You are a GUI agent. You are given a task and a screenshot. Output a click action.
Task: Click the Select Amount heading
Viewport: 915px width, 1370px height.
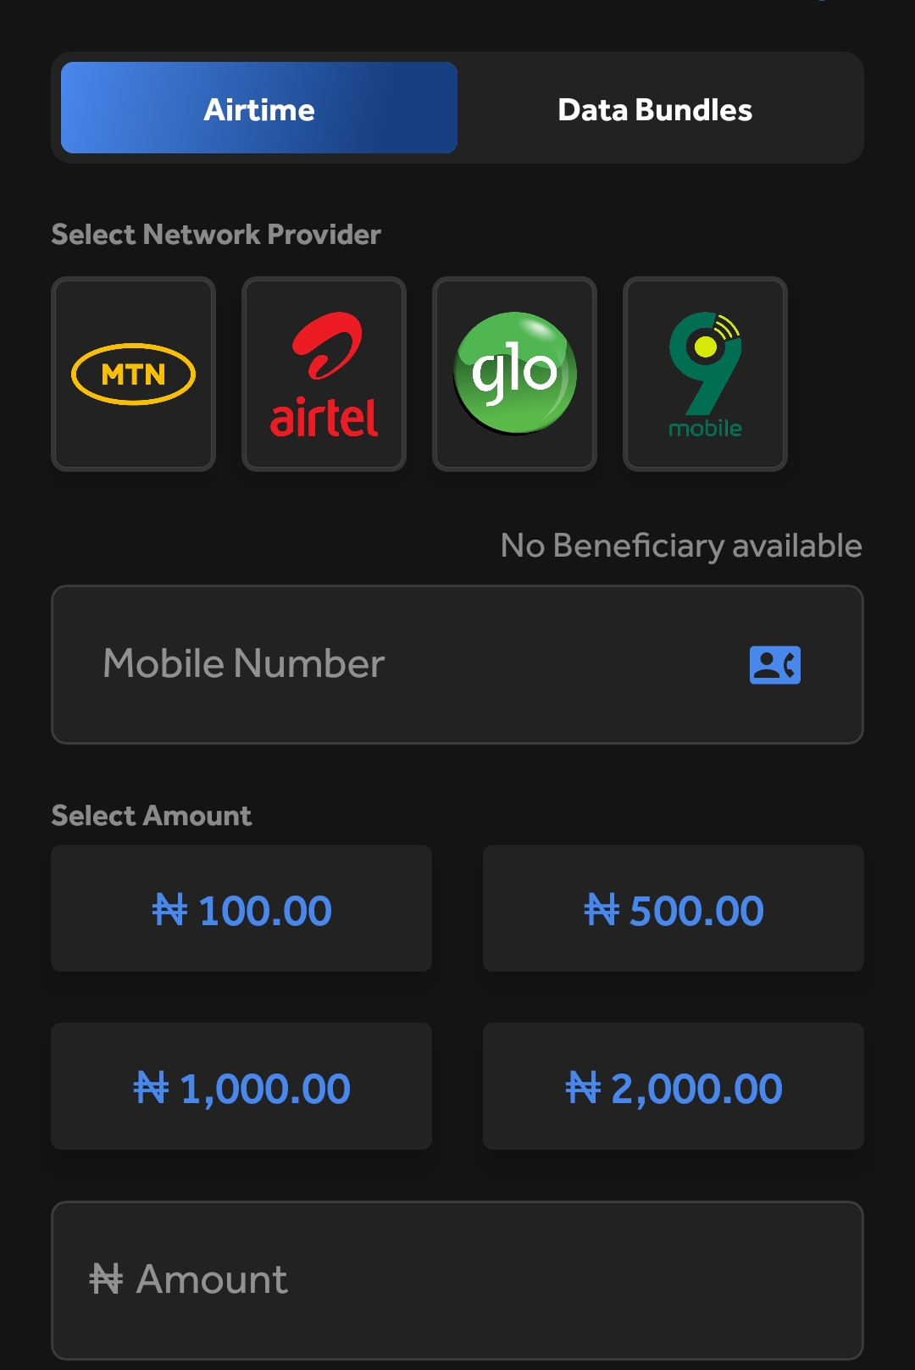tap(152, 815)
